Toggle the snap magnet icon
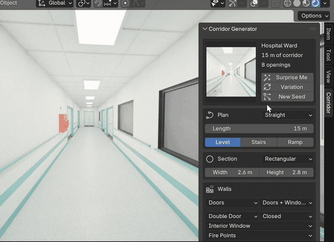Image resolution: width=334 pixels, height=242 pixels. [98, 4]
